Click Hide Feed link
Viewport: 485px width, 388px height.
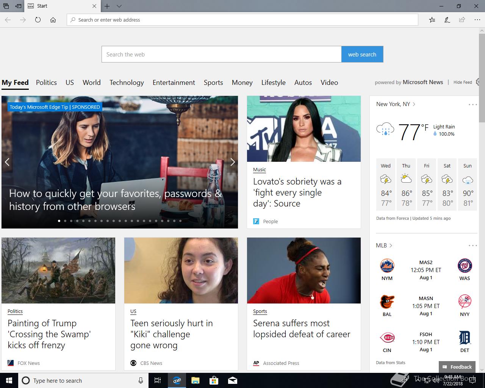coord(463,82)
